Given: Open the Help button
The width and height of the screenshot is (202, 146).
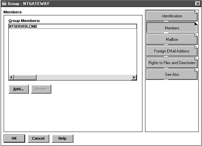Looking at the screenshot, I should pos(62,138).
